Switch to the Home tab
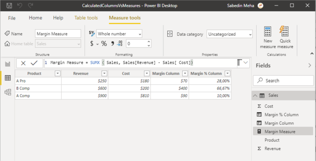Viewport: 316px width, 161px height. pos(35,18)
